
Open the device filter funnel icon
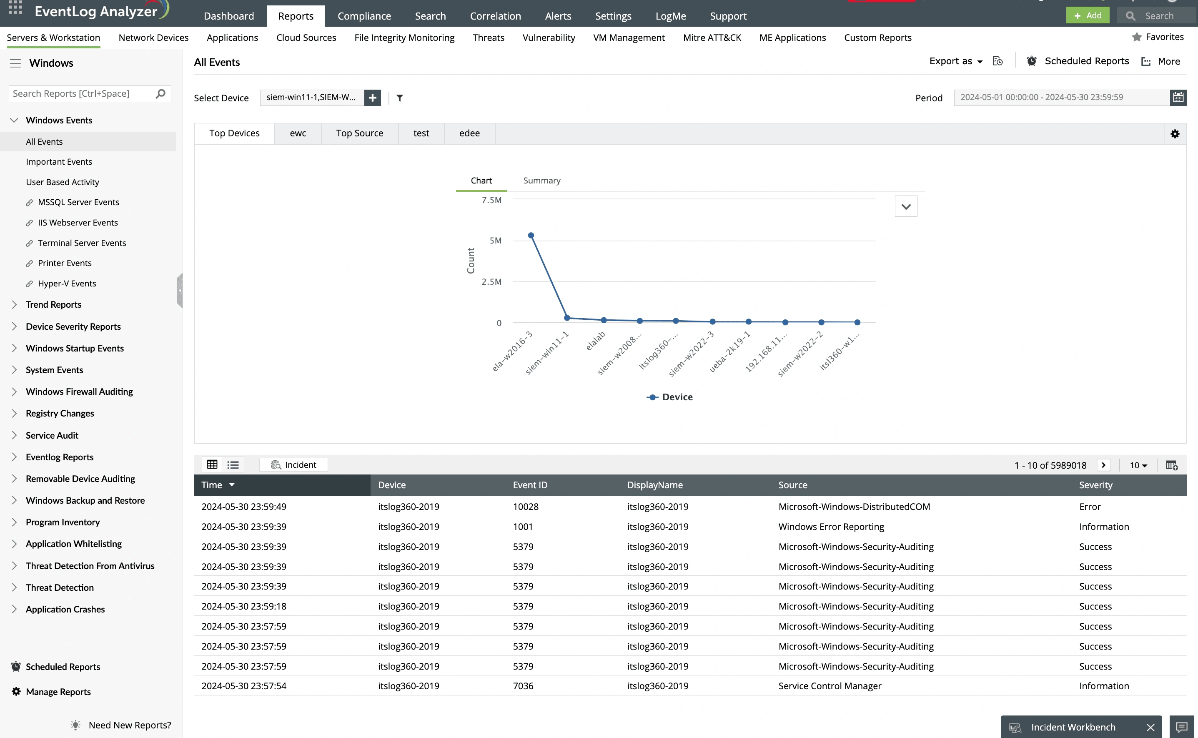click(400, 98)
